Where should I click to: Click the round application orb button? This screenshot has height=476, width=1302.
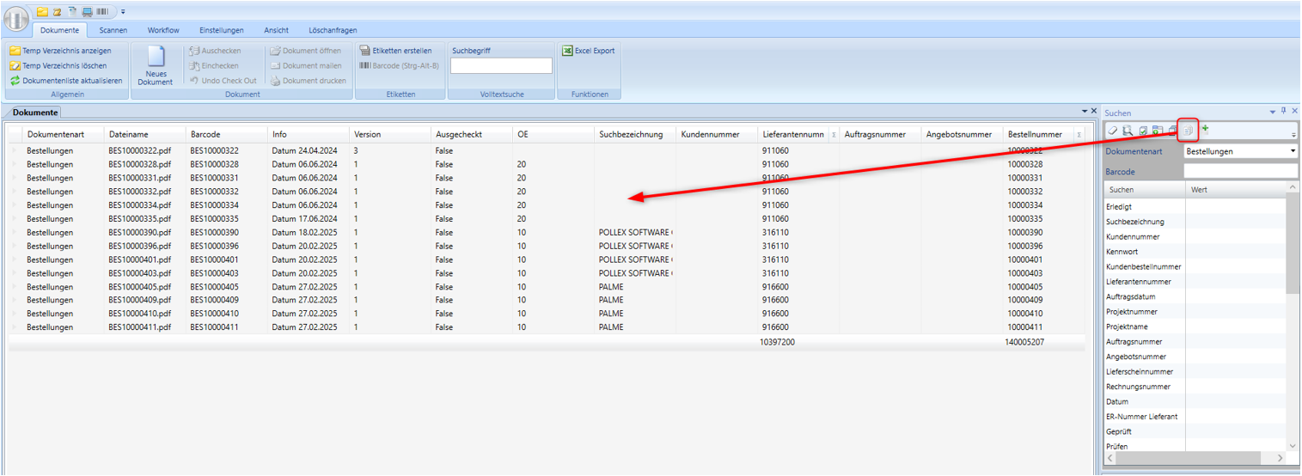point(16,18)
